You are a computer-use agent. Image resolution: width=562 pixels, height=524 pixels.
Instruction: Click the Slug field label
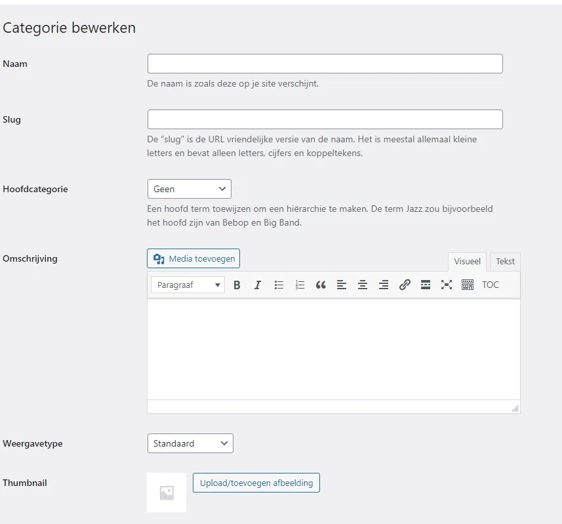click(x=12, y=120)
